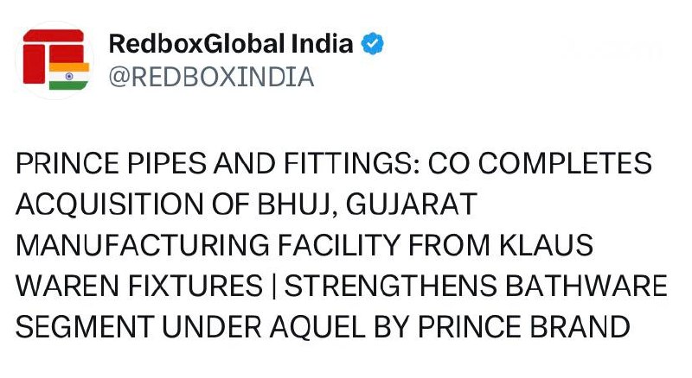Viewport: 692px width, 378px height.
Task: Open the RedboxGlobal India display name
Action: point(231,44)
